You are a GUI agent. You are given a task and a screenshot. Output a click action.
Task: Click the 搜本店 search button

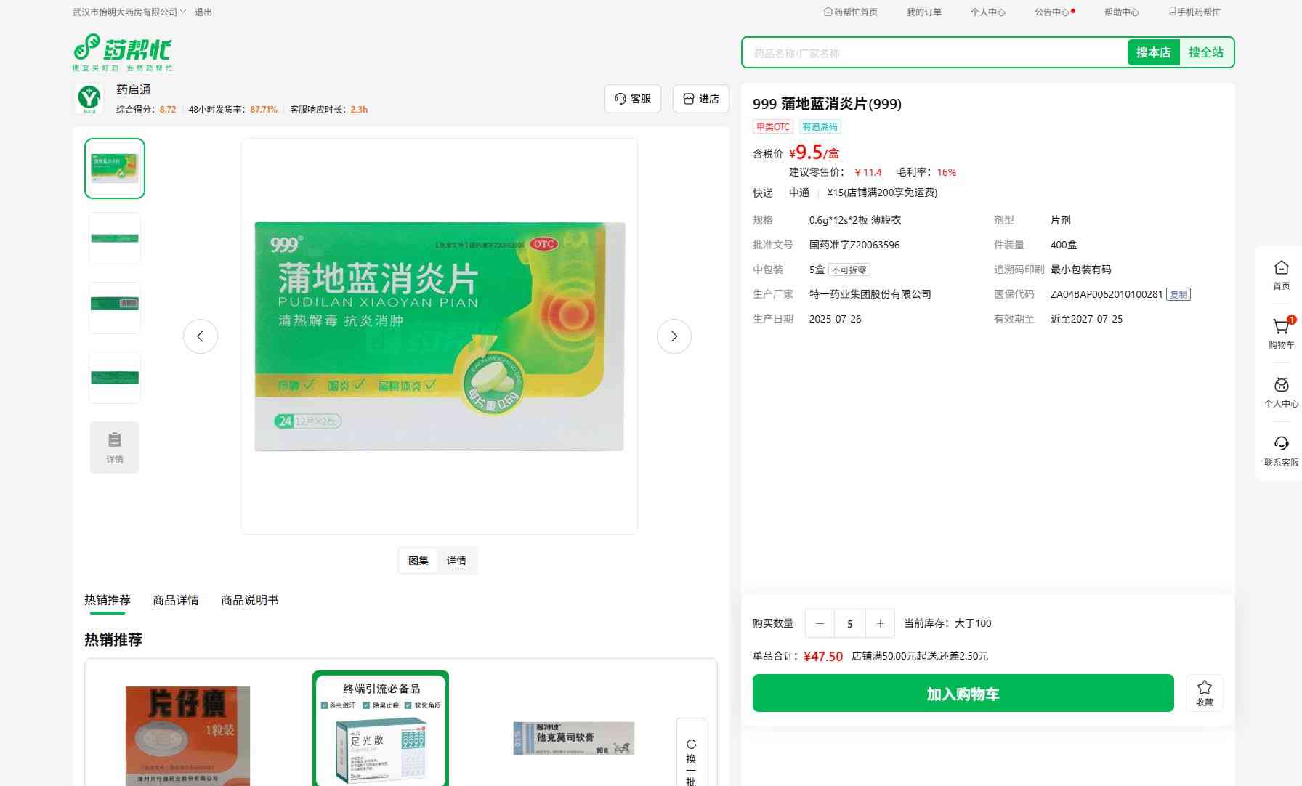click(1153, 52)
